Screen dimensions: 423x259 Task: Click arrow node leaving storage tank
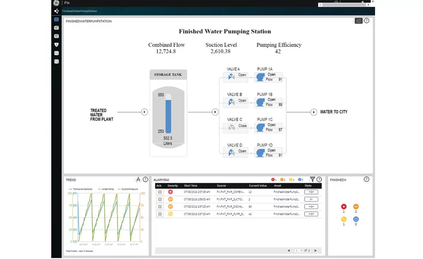(215, 112)
